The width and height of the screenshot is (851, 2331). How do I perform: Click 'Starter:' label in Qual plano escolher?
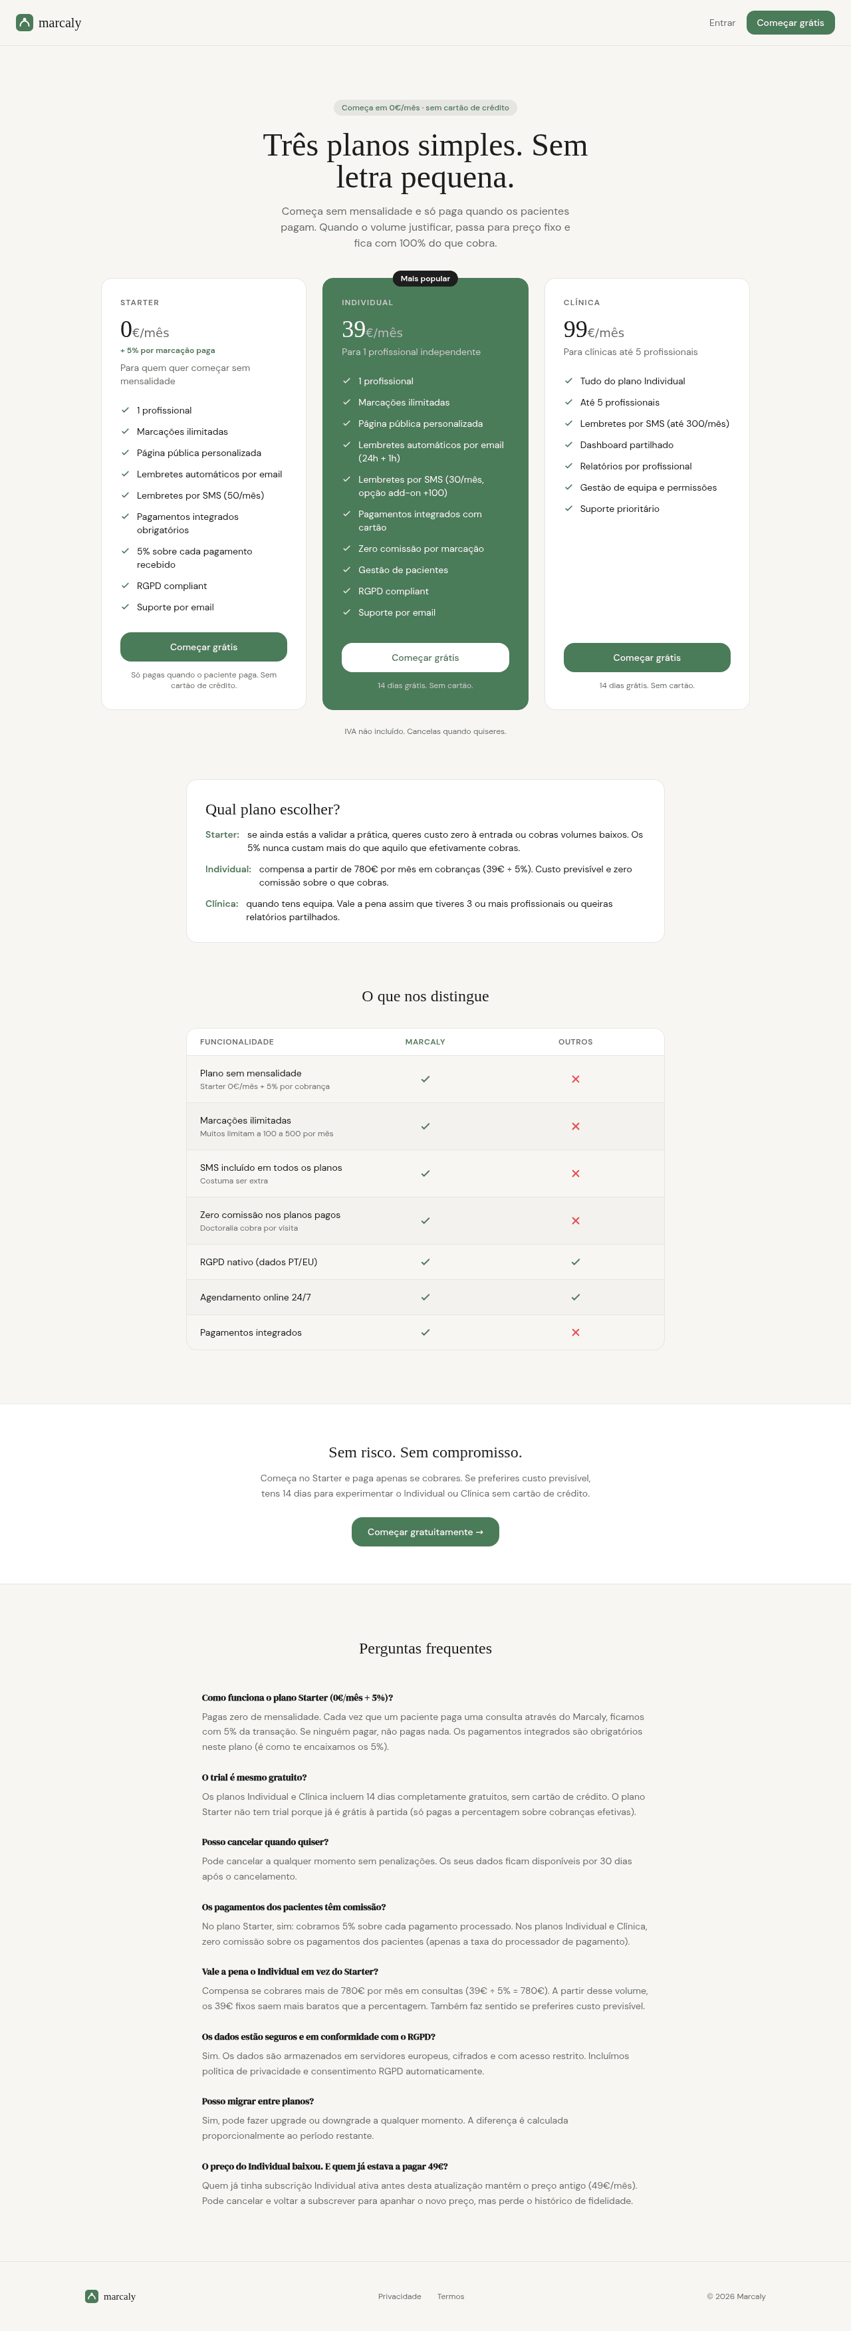[x=222, y=834]
